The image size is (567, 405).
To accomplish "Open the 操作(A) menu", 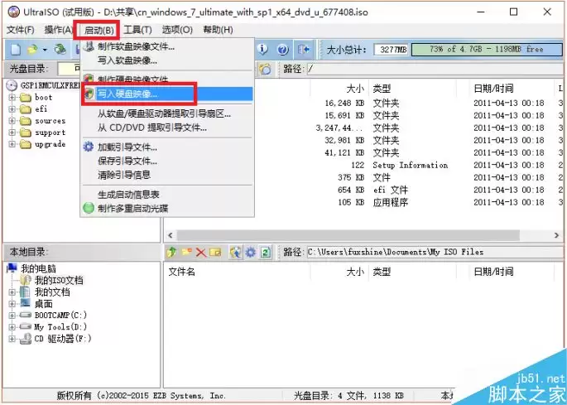I will pyautogui.click(x=59, y=30).
